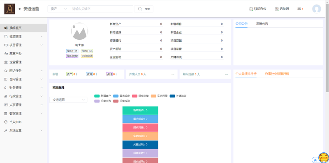
Task: Click the magnifier icon in search button
Action: [140, 9]
